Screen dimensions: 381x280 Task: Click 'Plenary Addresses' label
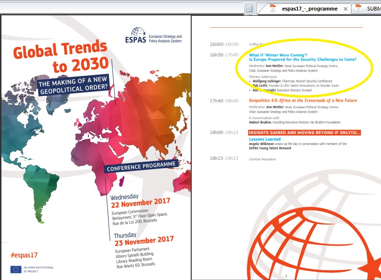coord(262,77)
